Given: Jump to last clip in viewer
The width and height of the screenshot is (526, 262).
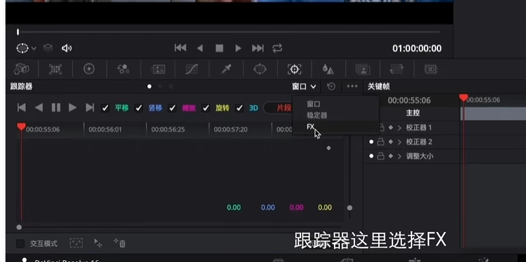Looking at the screenshot, I should coord(258,48).
